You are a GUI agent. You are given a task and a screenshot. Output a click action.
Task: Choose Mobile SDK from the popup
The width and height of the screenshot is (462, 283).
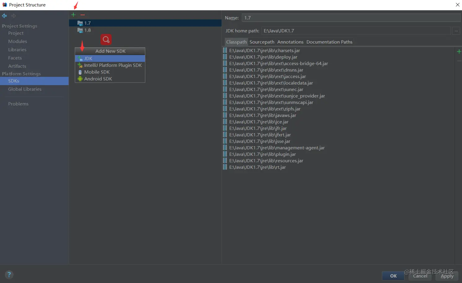pyautogui.click(x=110, y=72)
